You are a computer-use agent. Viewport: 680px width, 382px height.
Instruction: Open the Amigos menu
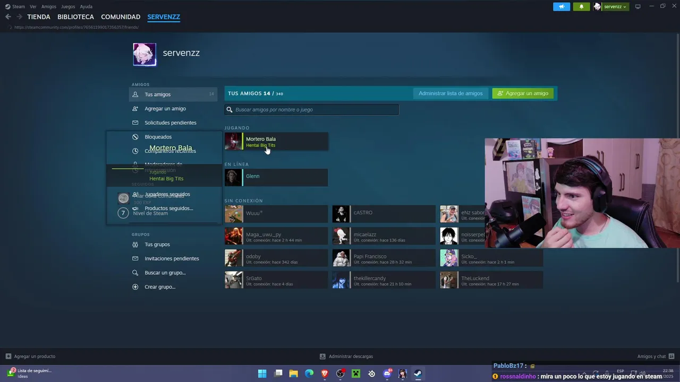point(49,6)
